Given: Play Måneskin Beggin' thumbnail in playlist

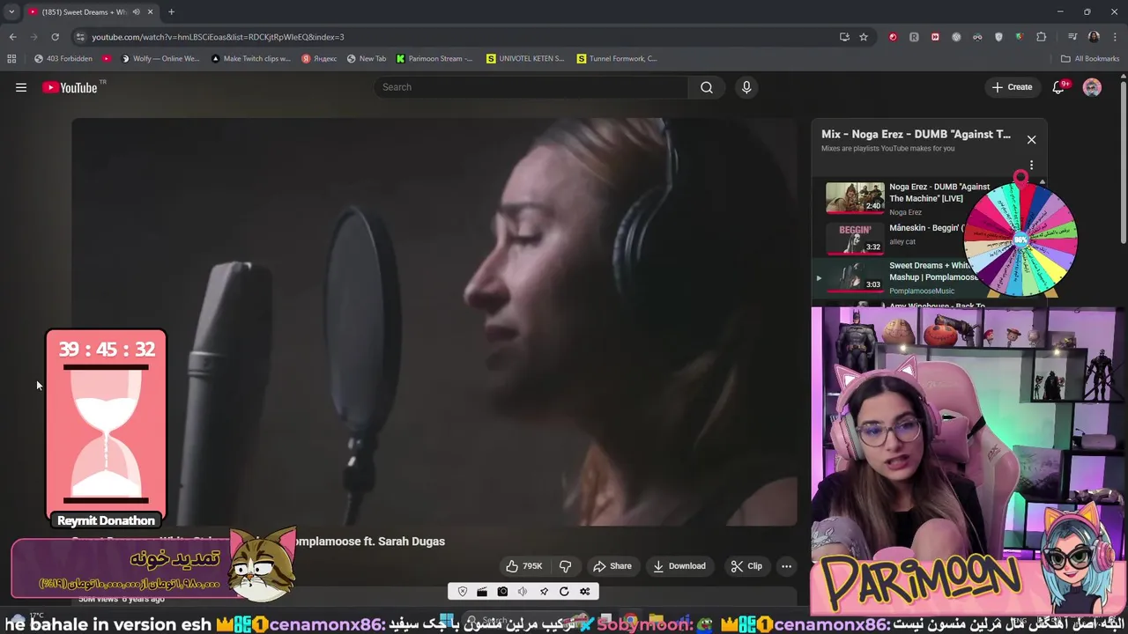Looking at the screenshot, I should click(x=855, y=238).
